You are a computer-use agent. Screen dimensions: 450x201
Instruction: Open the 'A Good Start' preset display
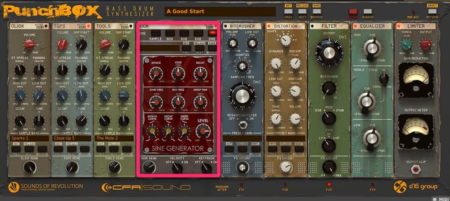(220, 11)
